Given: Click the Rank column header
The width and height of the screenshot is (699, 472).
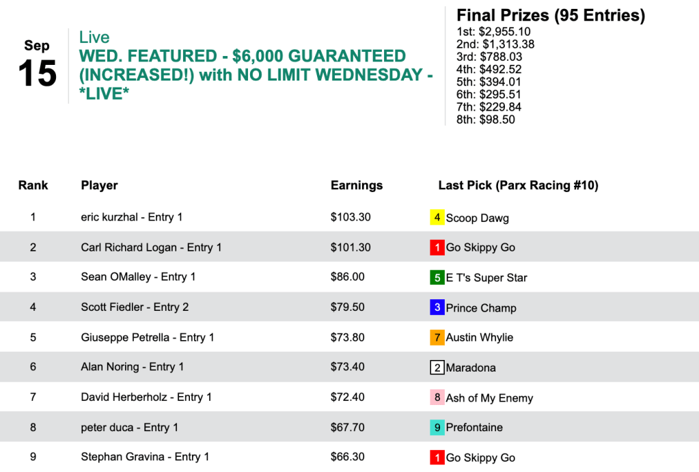Looking at the screenshot, I should pos(33,185).
